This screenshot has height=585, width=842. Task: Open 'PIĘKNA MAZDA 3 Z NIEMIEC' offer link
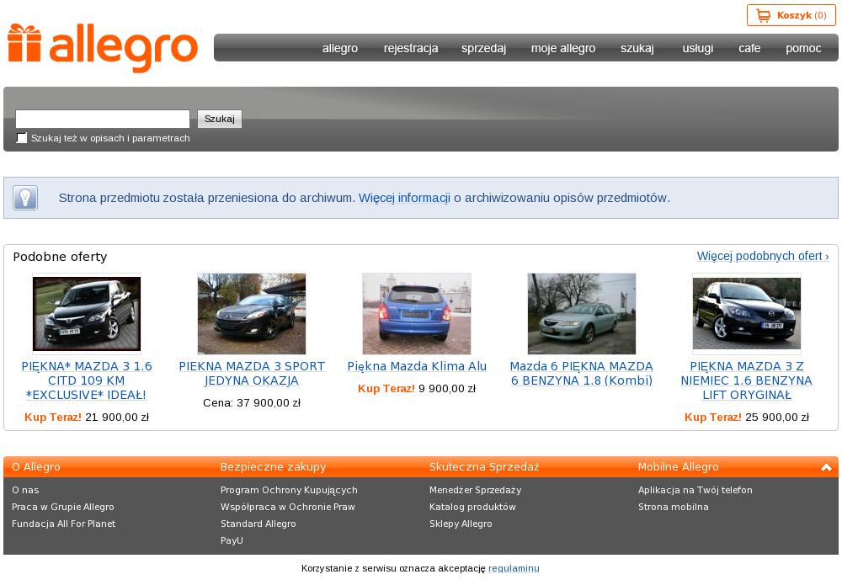(746, 380)
